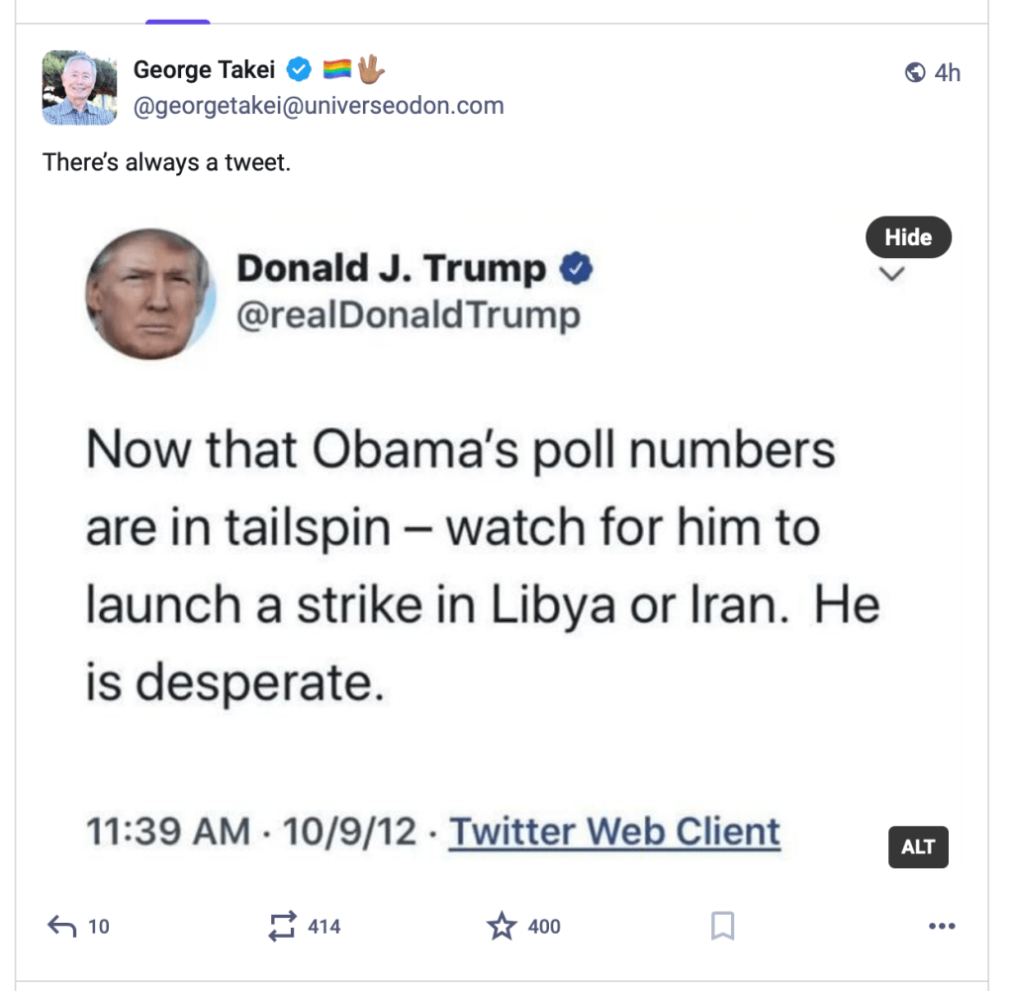Click the "There's always a tweet." post text
Image resolution: width=1012 pixels, height=991 pixels.
(167, 162)
